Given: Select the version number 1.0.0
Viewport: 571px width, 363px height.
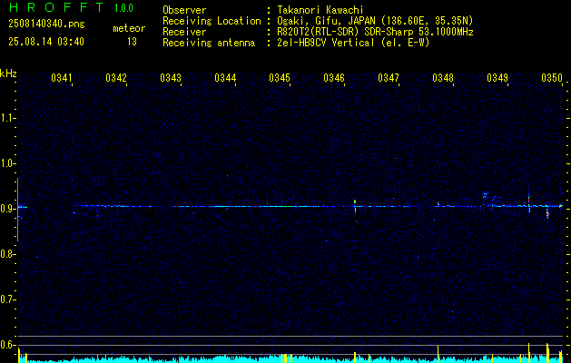Looking at the screenshot, I should pyautogui.click(x=123, y=8).
